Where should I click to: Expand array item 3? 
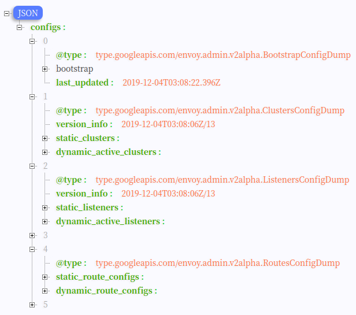pyautogui.click(x=32, y=235)
